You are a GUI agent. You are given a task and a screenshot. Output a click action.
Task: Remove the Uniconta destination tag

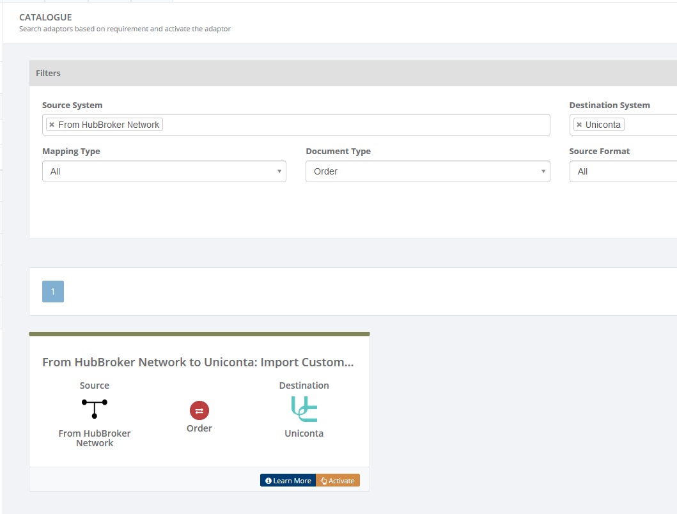pos(579,125)
